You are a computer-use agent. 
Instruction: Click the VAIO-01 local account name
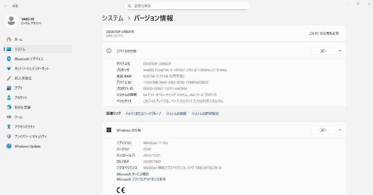(x=28, y=19)
